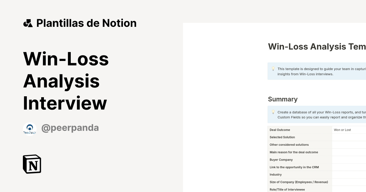Open the @peerpanda creator profile link
Image resolution: width=366 pixels, height=192 pixels.
[70, 128]
